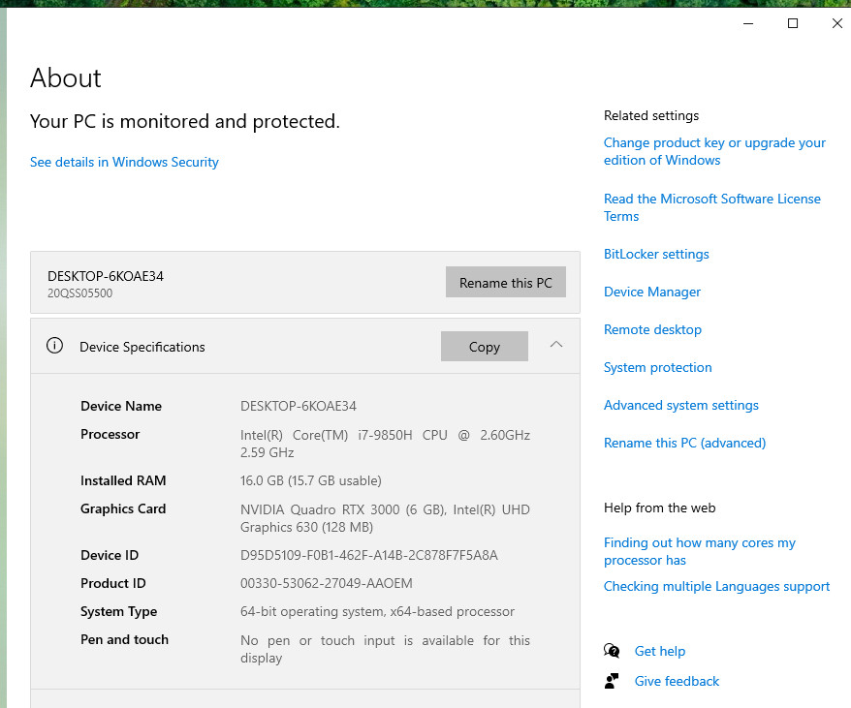Click the Installed RAM label
Screen dimensions: 851x708
(x=123, y=480)
